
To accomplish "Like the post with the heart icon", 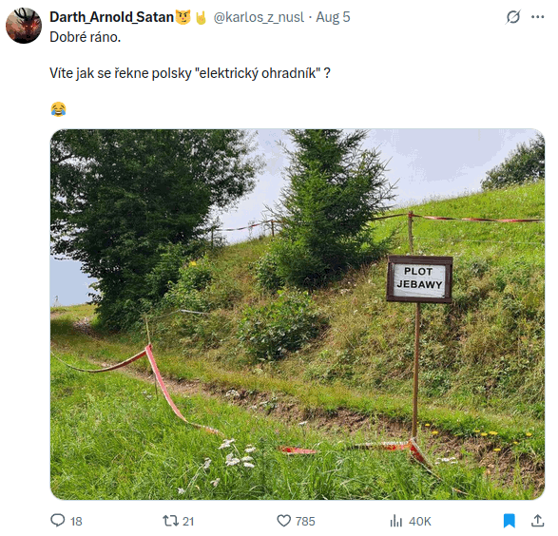I will coord(284,521).
